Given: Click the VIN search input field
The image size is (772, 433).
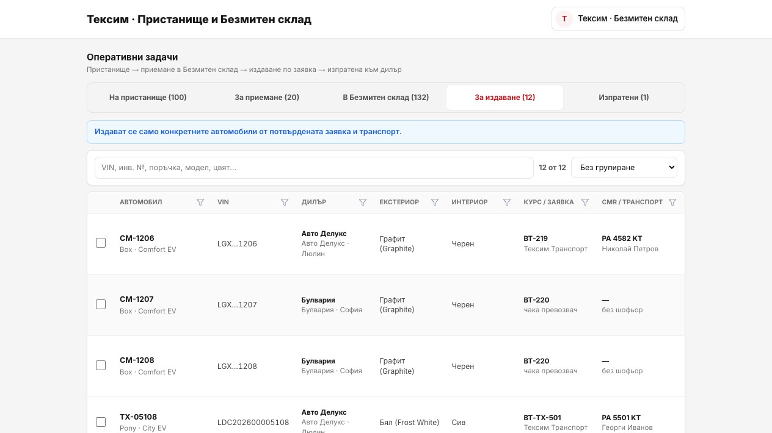Looking at the screenshot, I should click(314, 168).
